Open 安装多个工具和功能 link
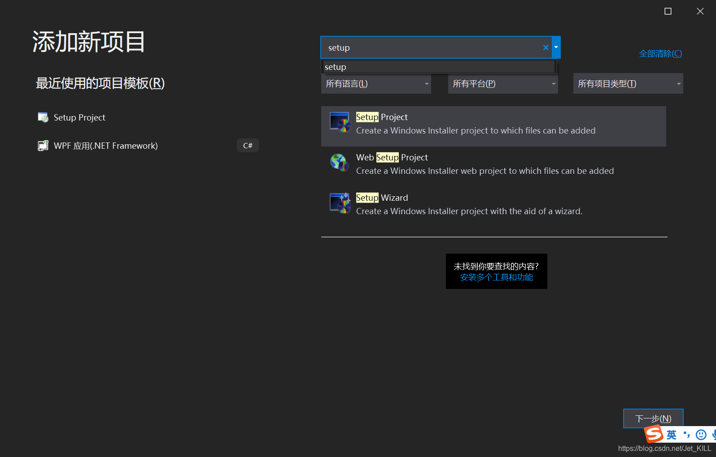This screenshot has height=457, width=716. [x=497, y=277]
